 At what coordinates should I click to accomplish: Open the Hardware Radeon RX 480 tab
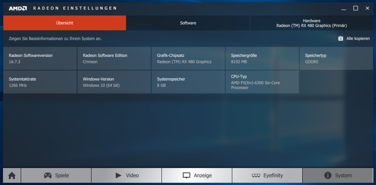click(312, 23)
